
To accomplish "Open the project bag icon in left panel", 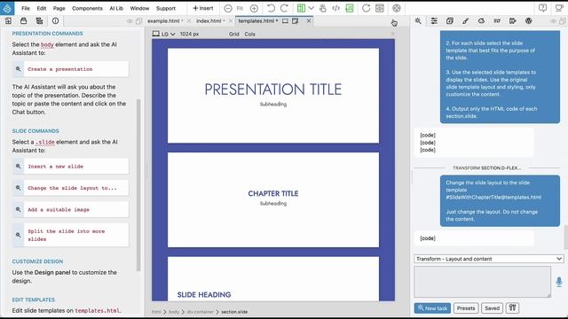I will tap(24, 21).
